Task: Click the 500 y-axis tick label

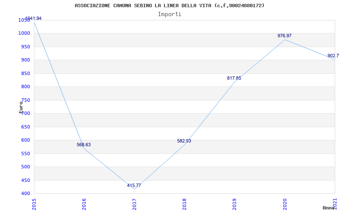Action: coord(25,167)
